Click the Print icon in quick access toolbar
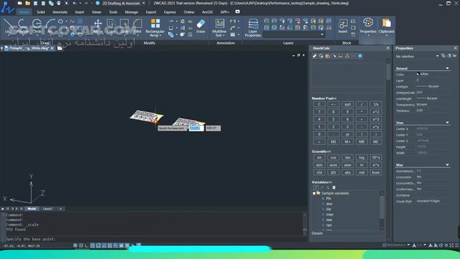This screenshot has width=460, height=259. tap(58, 3)
